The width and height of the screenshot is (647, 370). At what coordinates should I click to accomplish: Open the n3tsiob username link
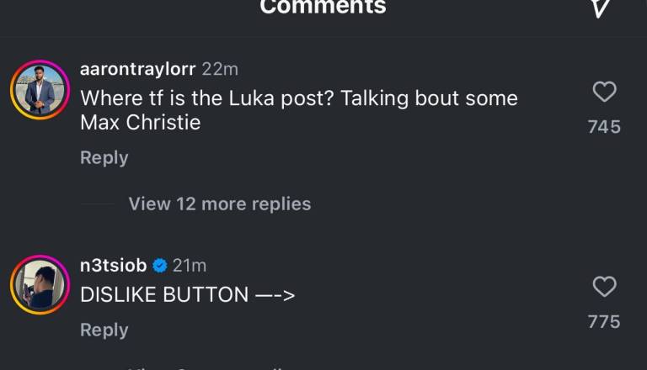point(113,266)
